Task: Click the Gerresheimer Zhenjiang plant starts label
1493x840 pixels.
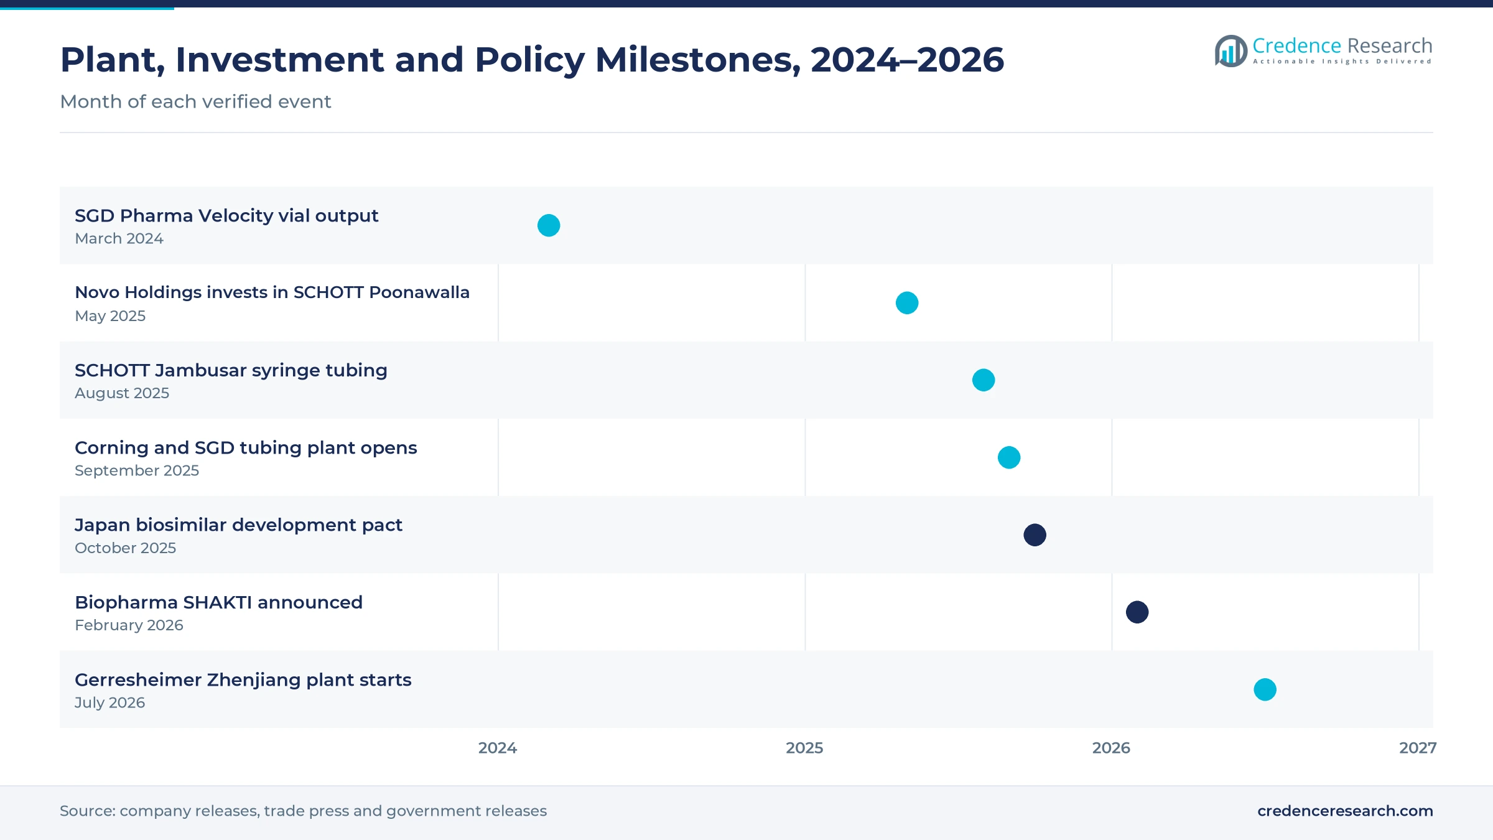Action: coord(243,679)
